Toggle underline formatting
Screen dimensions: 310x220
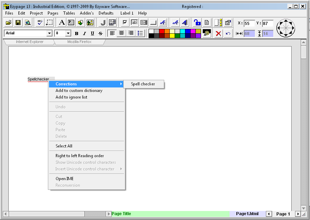coord(92,33)
